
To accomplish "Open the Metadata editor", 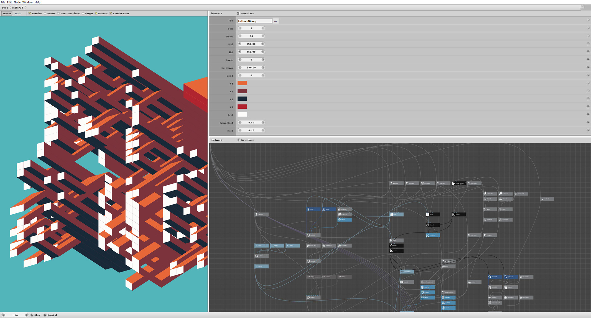I will coord(246,13).
